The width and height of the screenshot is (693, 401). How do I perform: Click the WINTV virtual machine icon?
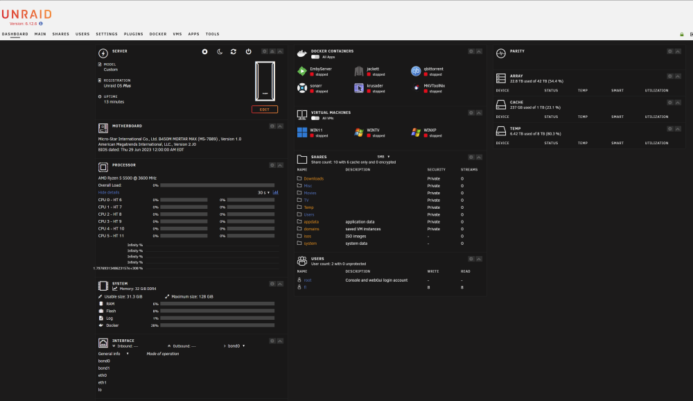[359, 133]
